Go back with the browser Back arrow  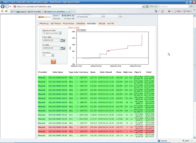[x=3, y=6]
